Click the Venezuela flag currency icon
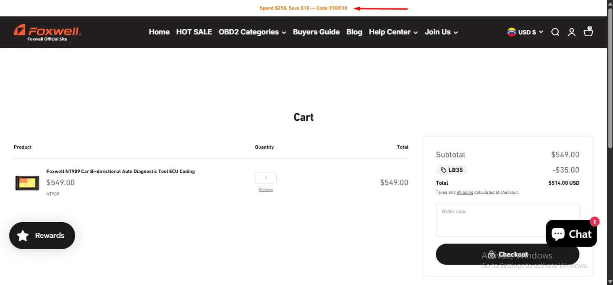This screenshot has width=613, height=285. (512, 32)
